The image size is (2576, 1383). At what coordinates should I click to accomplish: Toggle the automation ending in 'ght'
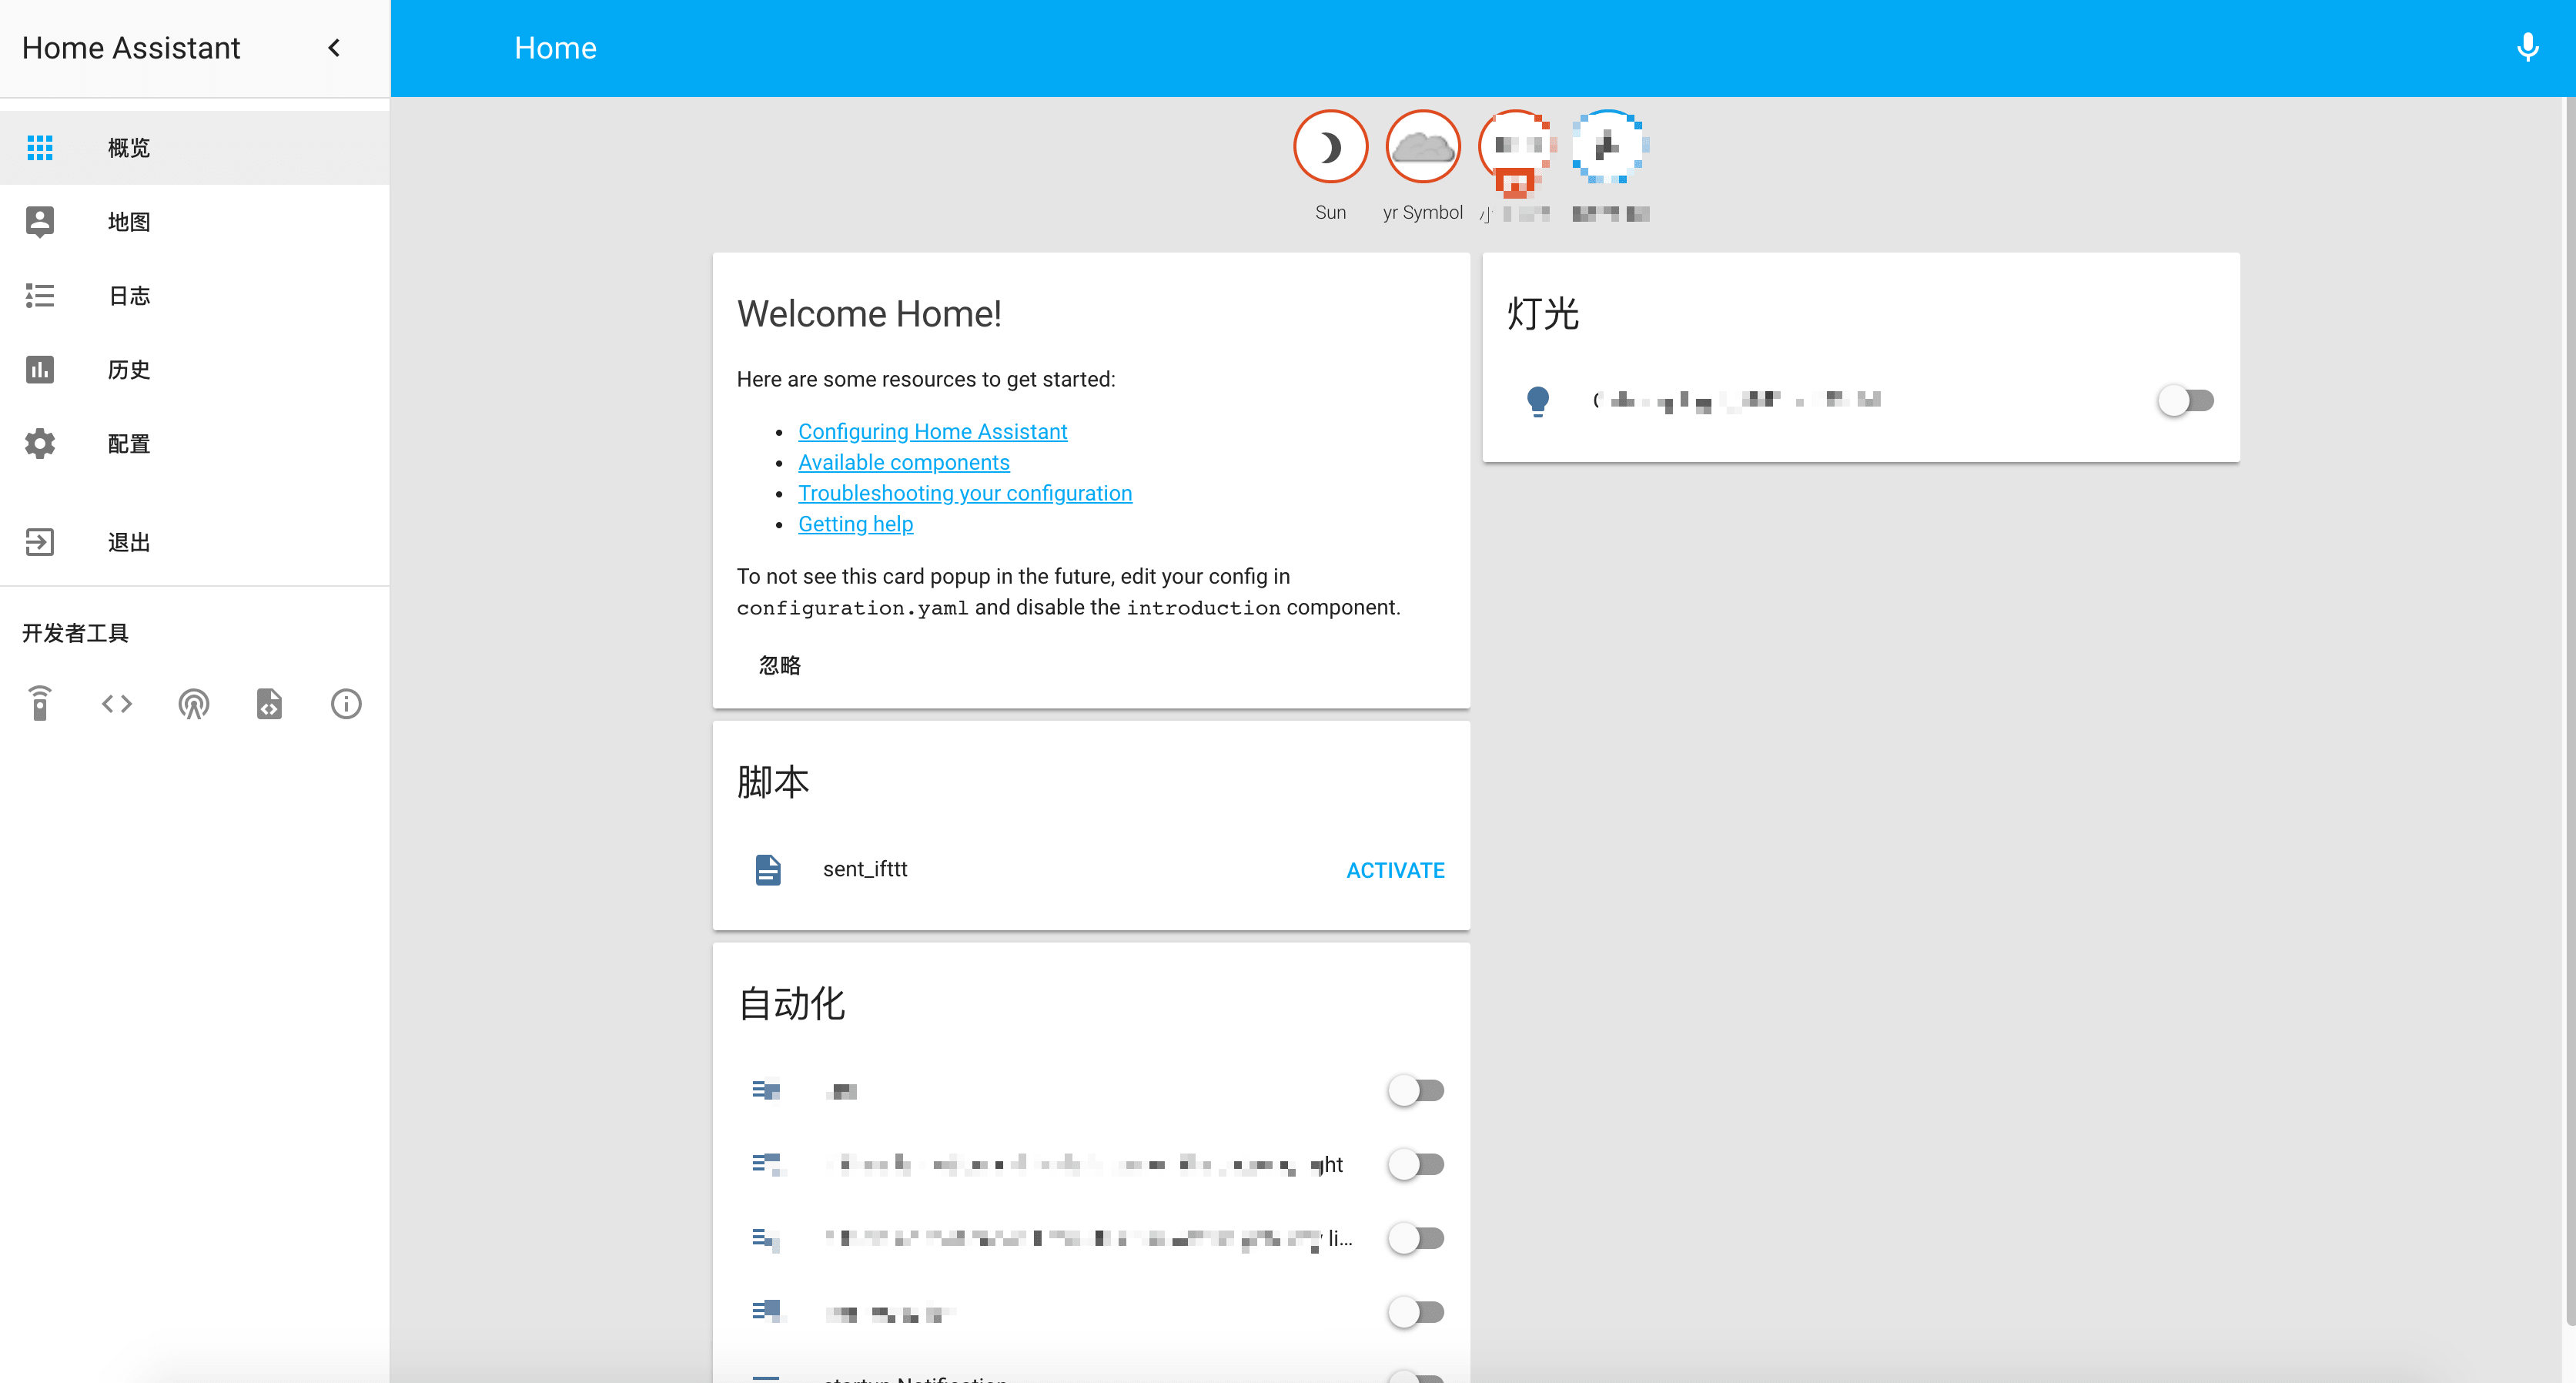tap(1415, 1164)
